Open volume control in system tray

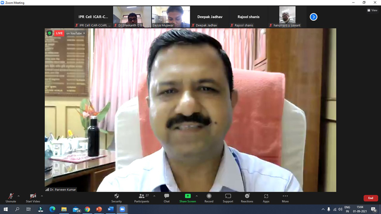tap(340, 209)
